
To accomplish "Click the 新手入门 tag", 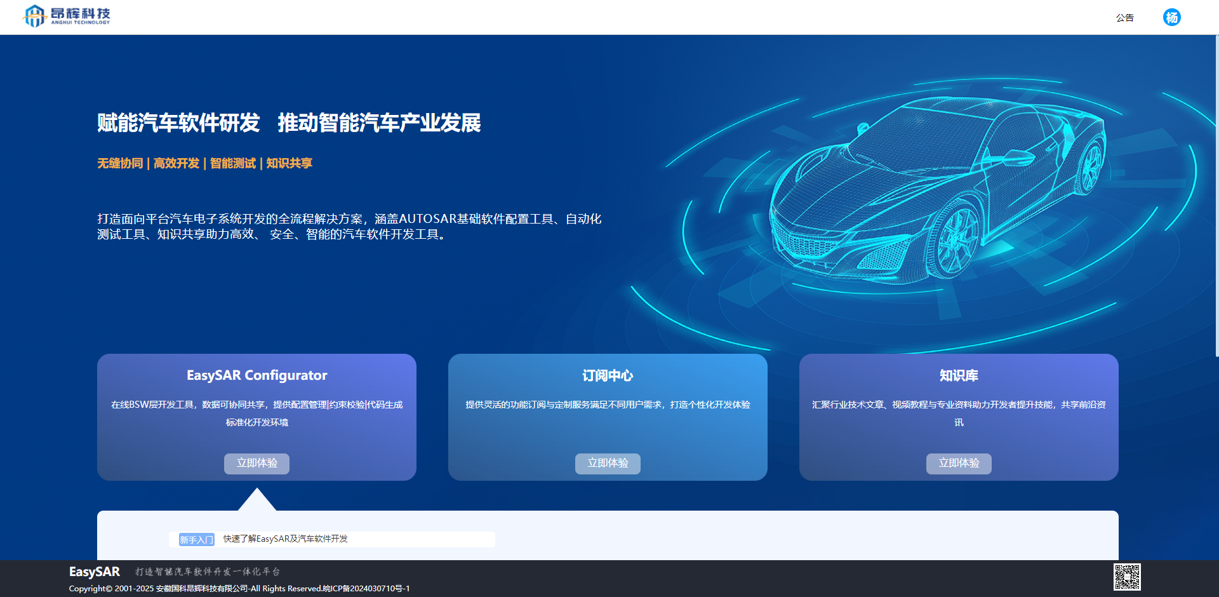I will 196,540.
